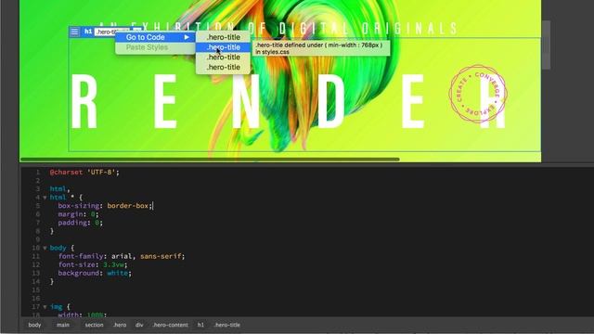Open the Go to Code submenu
The width and height of the screenshot is (594, 334).
tap(155, 37)
